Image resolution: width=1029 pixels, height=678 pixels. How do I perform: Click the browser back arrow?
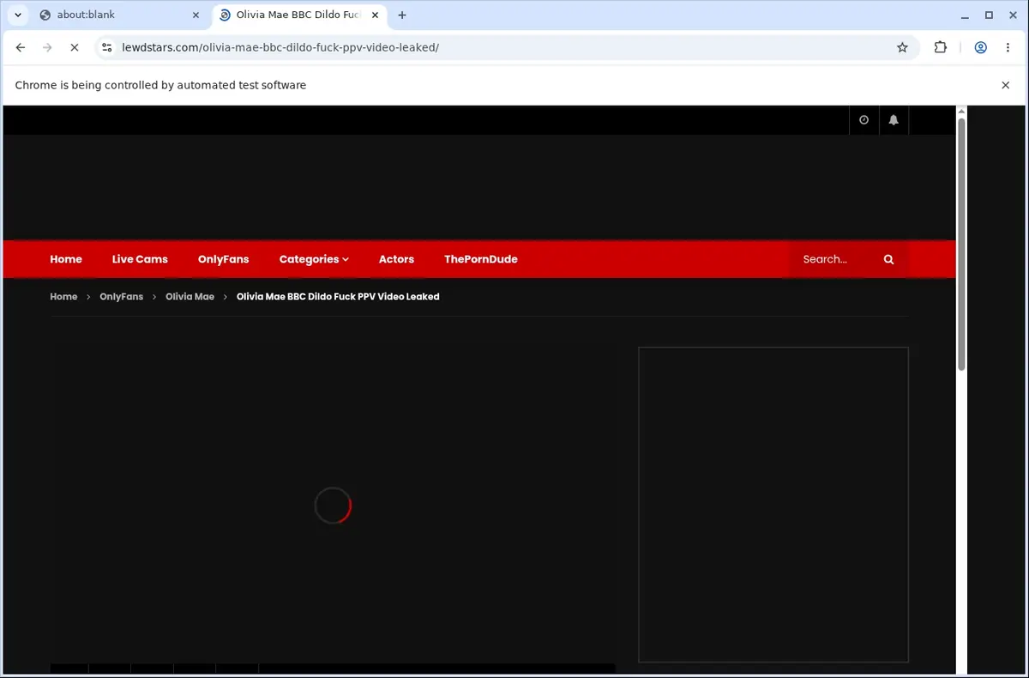pyautogui.click(x=21, y=48)
